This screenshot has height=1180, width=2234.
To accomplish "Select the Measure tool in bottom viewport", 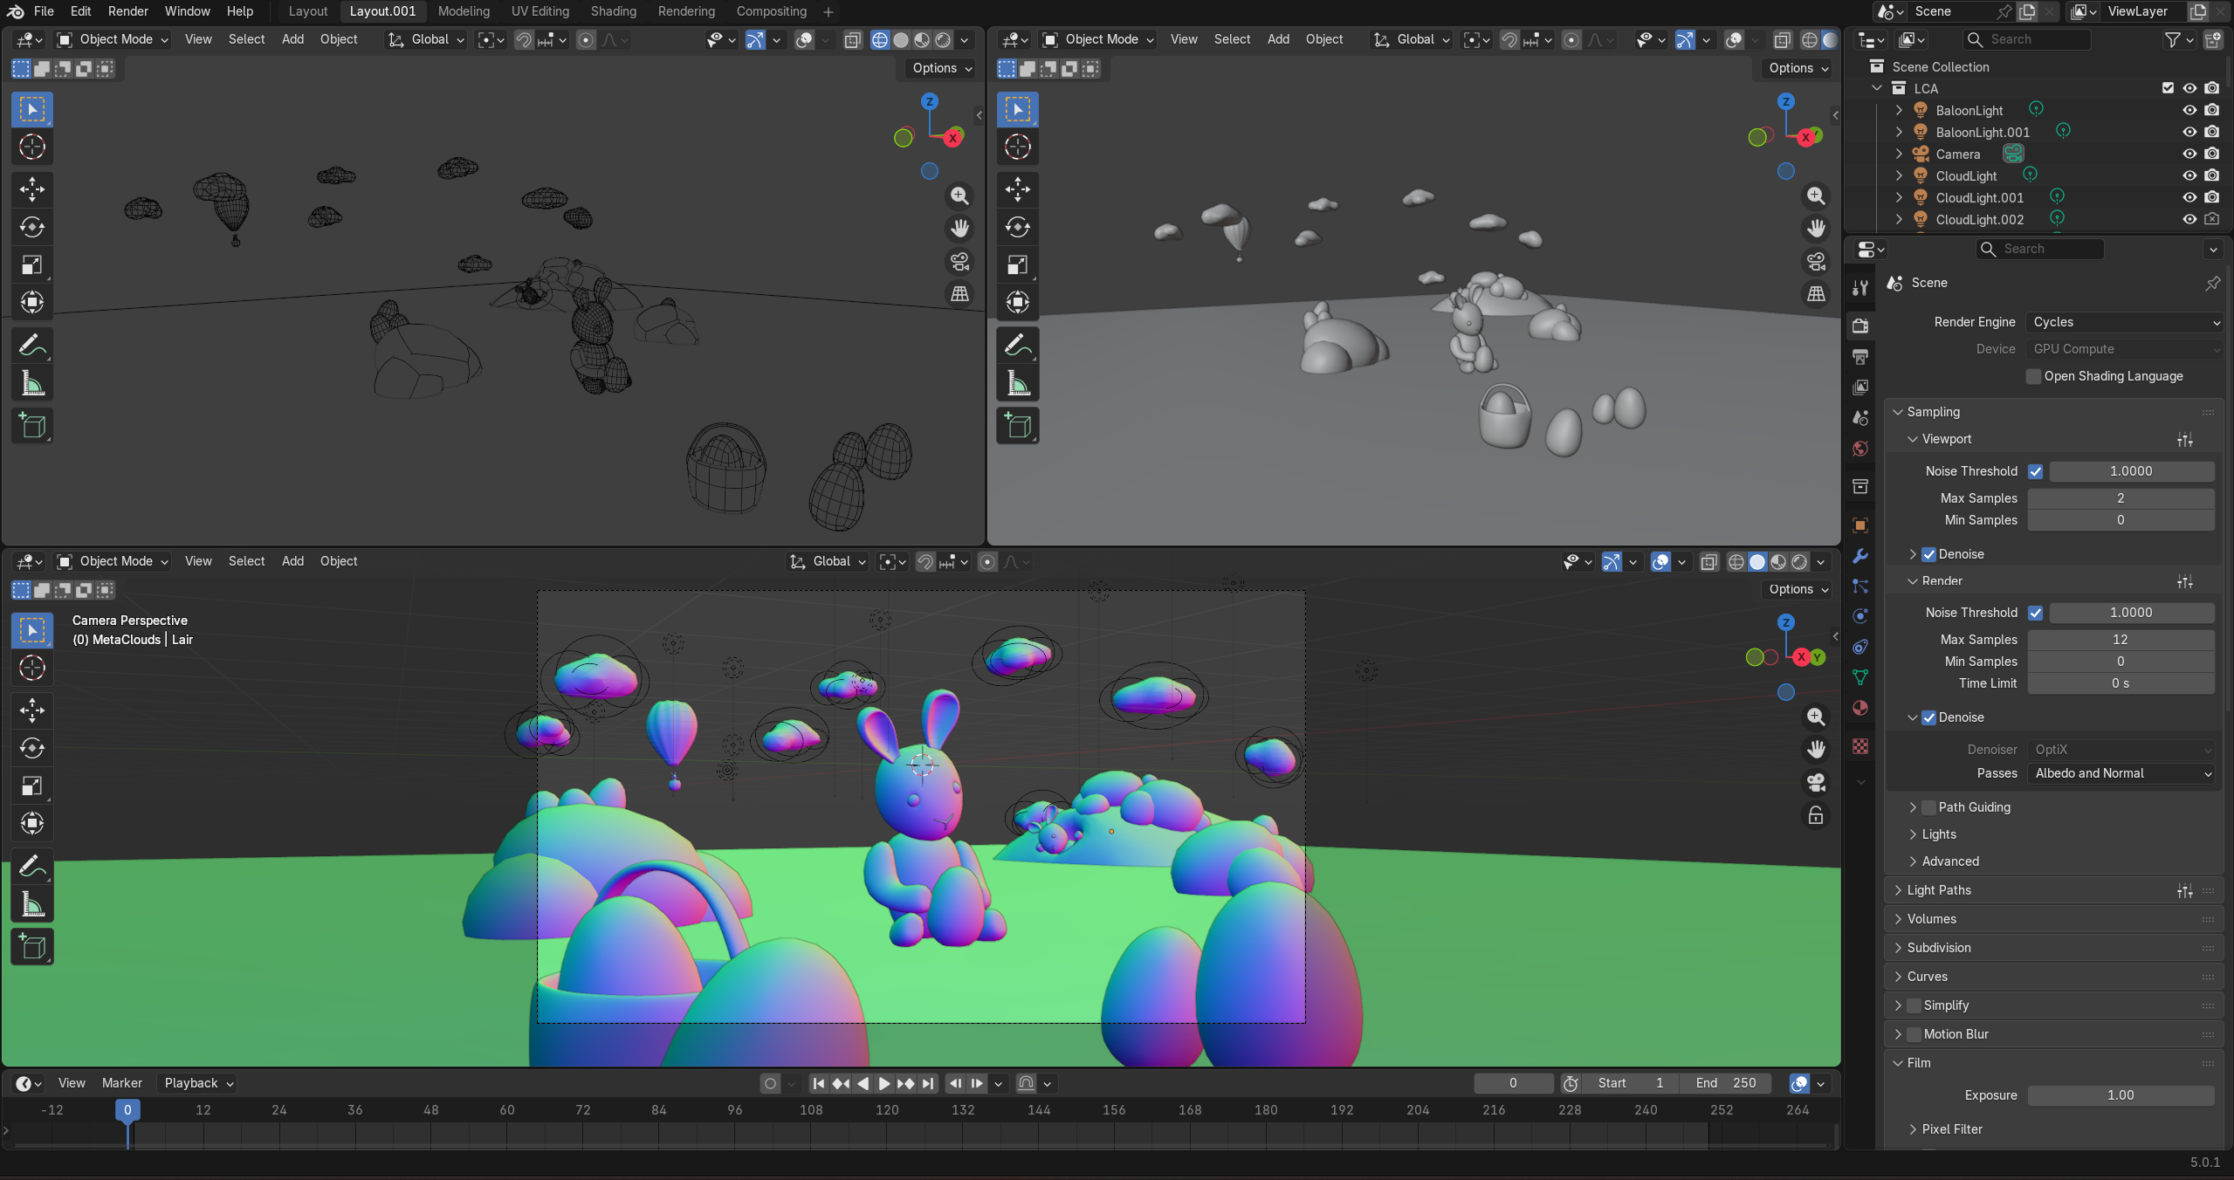I will [x=32, y=904].
